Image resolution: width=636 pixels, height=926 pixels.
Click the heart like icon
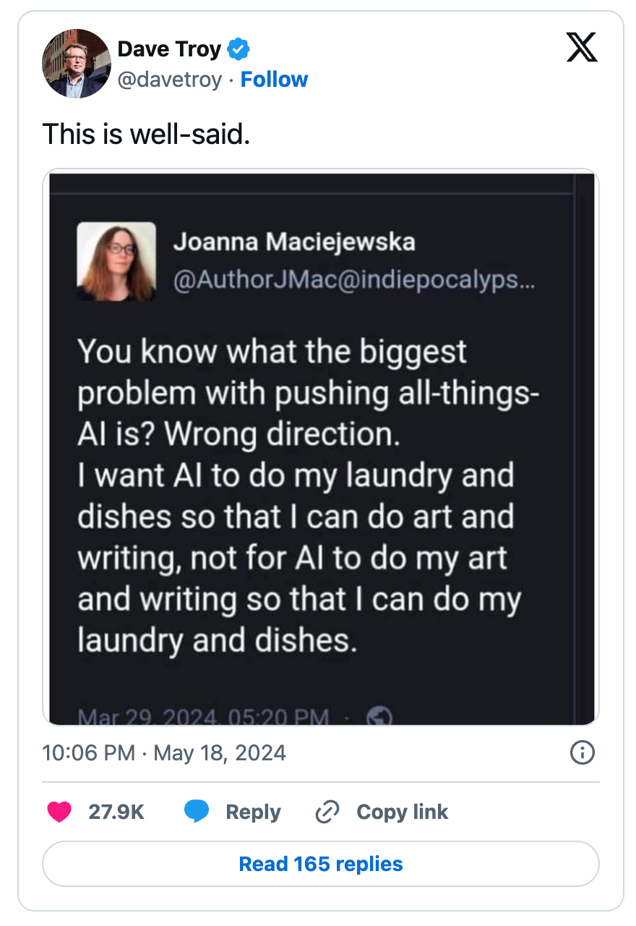point(59,812)
